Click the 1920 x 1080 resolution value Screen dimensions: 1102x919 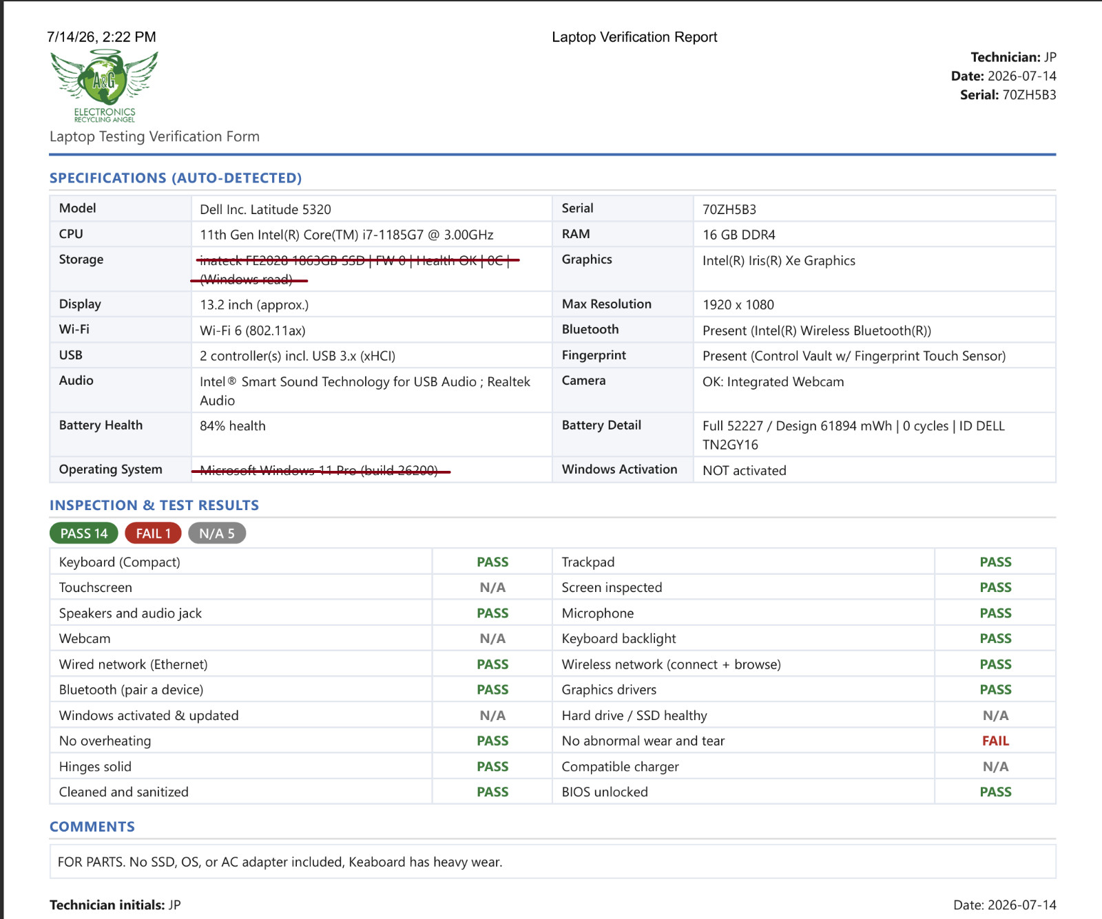tap(738, 305)
